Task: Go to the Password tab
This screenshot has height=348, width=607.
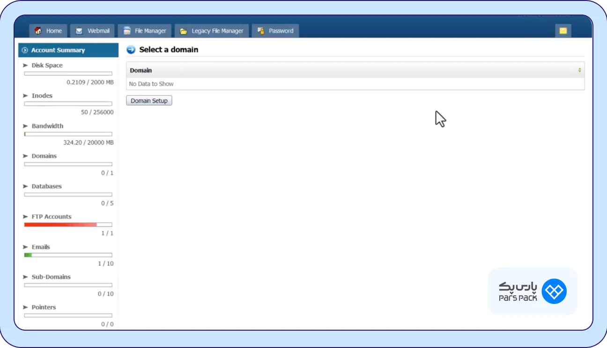Action: (x=275, y=31)
